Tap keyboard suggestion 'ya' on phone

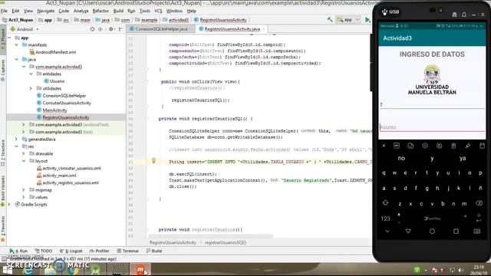point(463,159)
